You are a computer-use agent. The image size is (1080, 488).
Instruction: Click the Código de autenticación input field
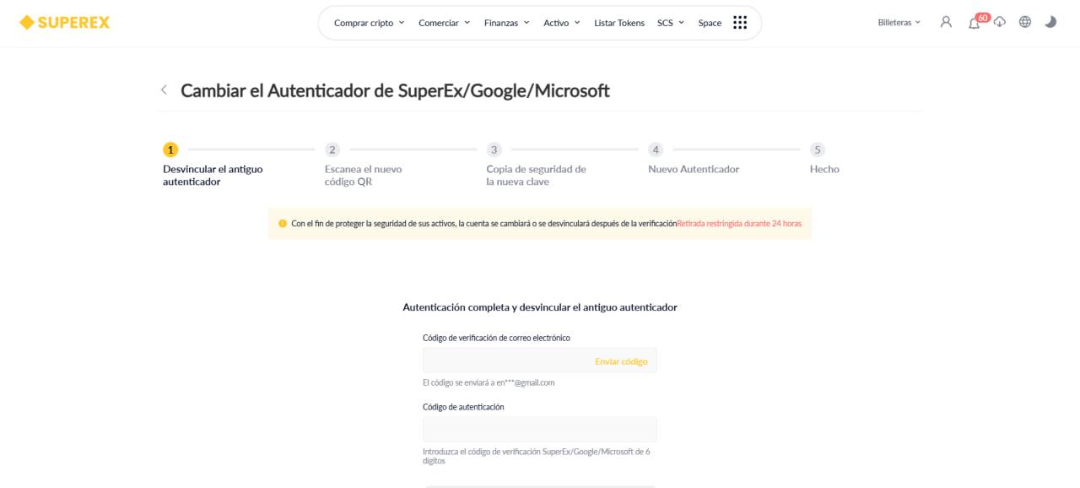pos(539,428)
